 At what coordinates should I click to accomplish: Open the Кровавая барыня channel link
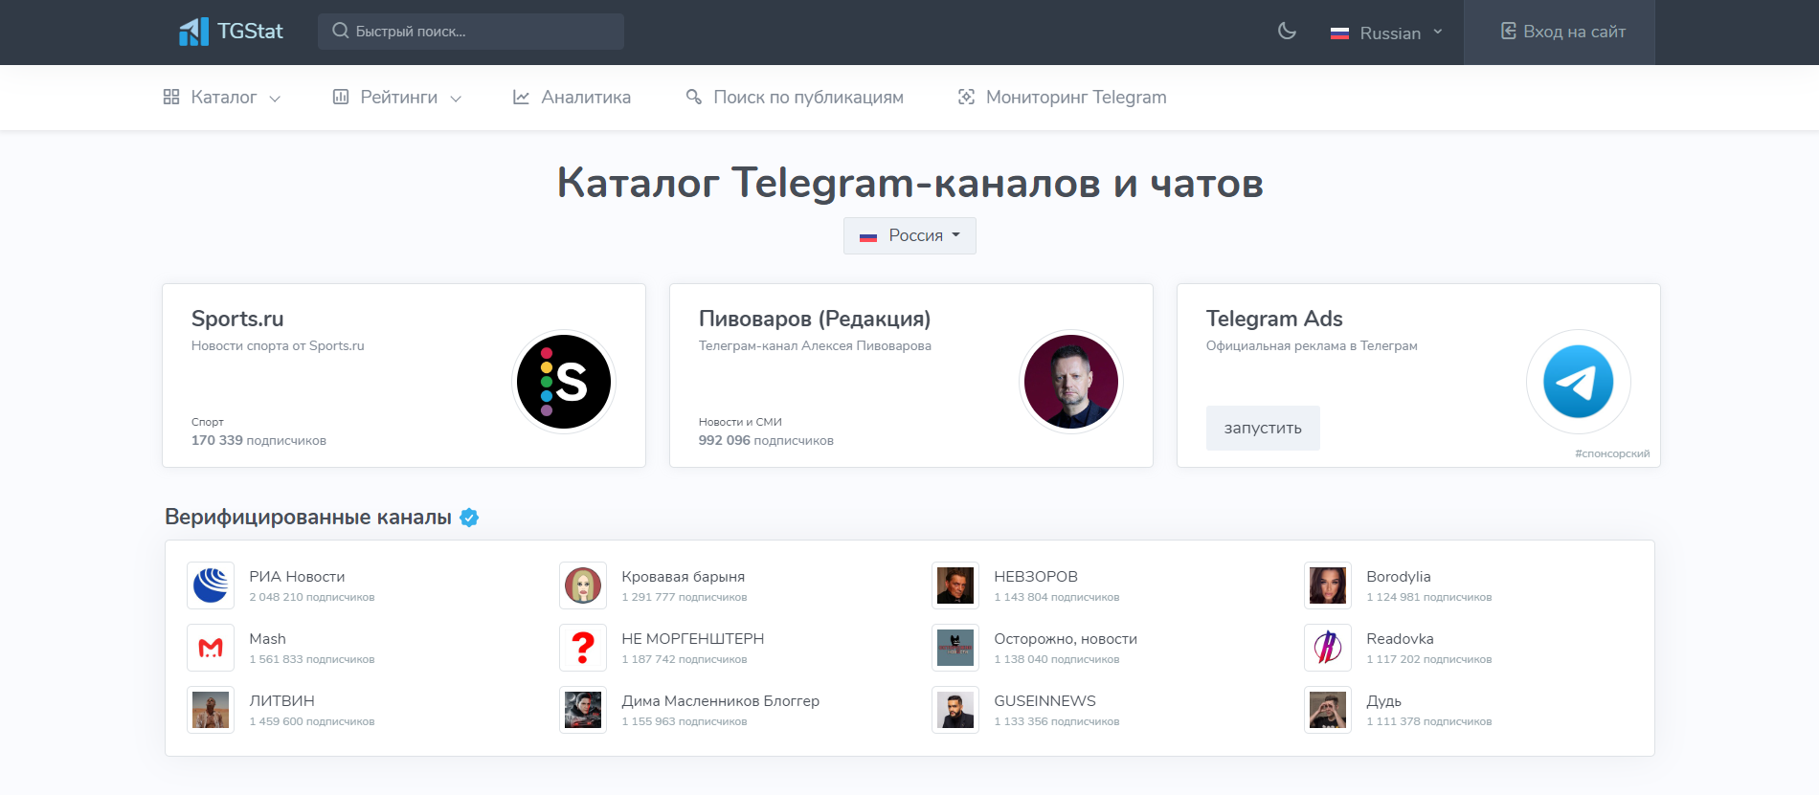coord(683,577)
